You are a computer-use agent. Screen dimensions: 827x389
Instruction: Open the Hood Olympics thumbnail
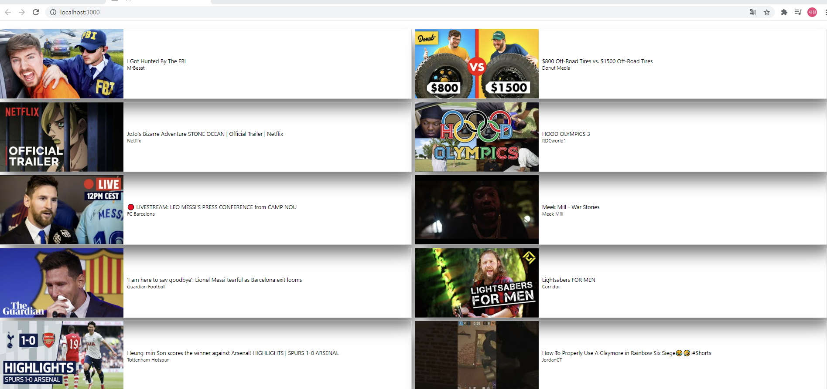477,137
